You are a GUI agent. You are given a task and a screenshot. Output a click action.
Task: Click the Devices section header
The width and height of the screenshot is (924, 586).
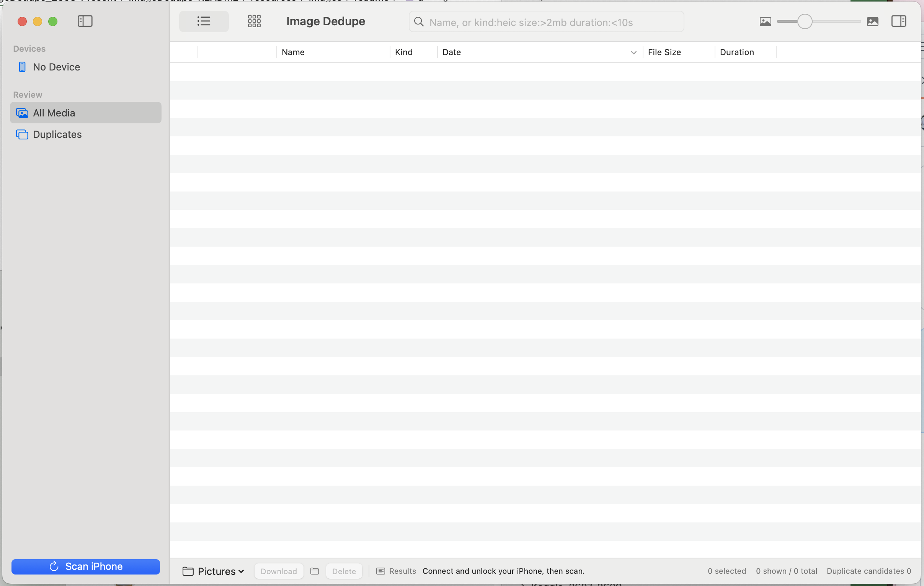[x=29, y=49]
